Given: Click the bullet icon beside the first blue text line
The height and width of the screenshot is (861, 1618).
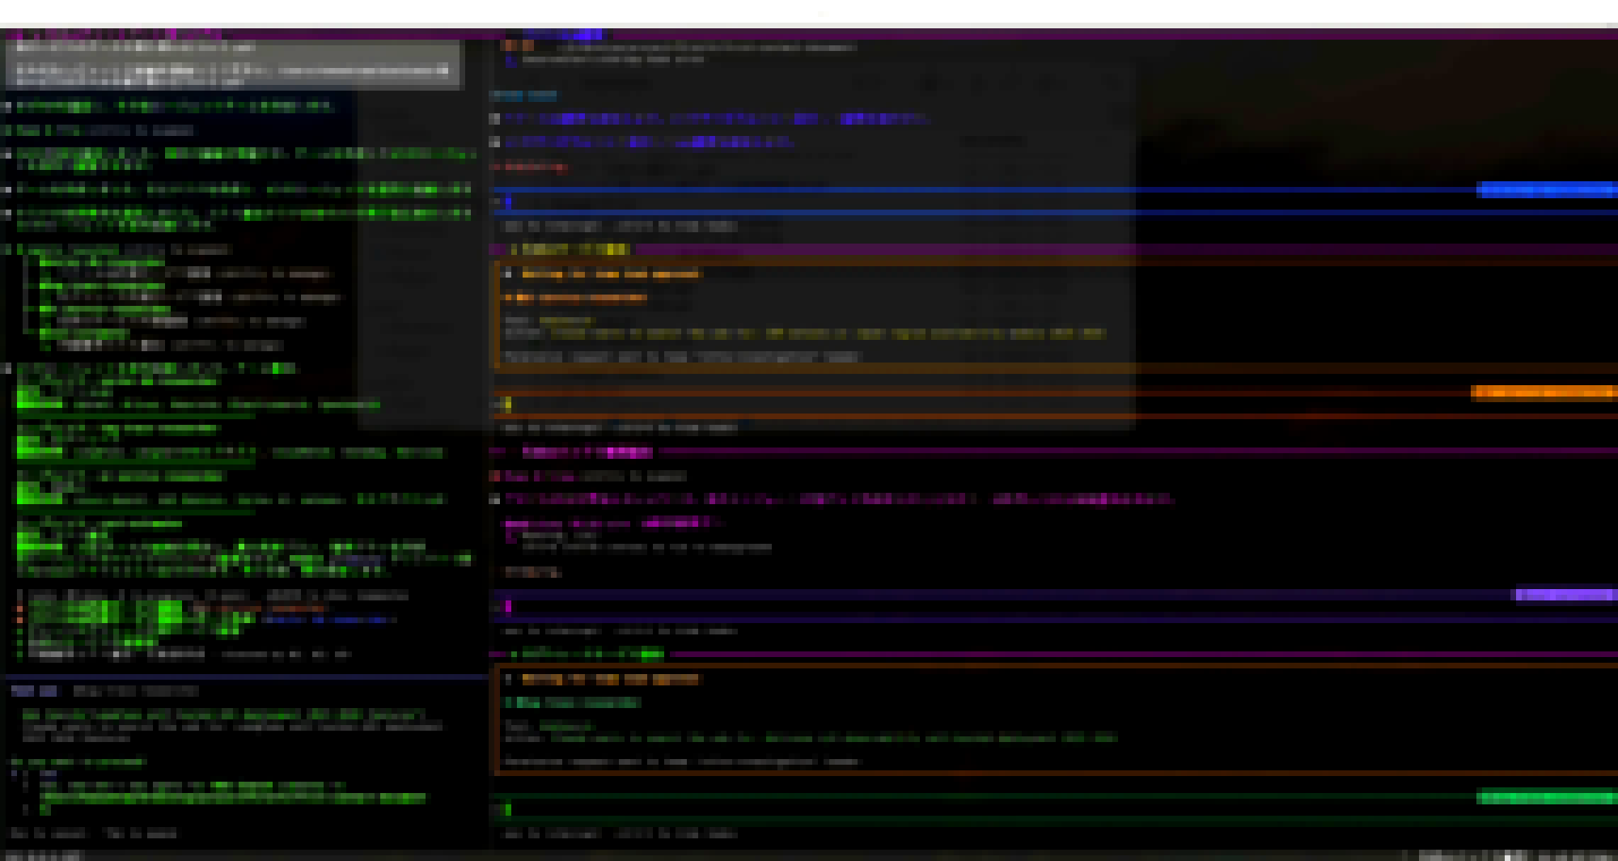Looking at the screenshot, I should coord(495,118).
